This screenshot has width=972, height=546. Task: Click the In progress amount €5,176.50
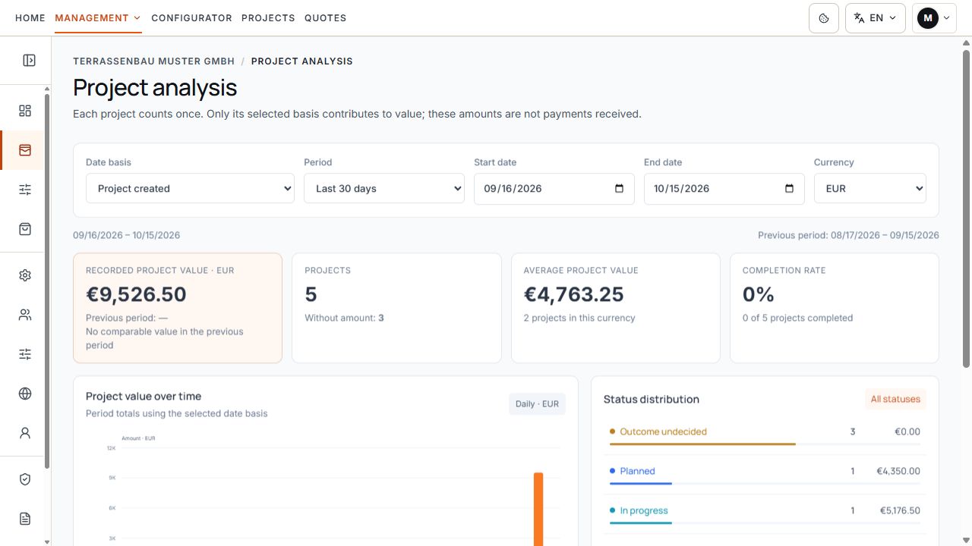900,510
